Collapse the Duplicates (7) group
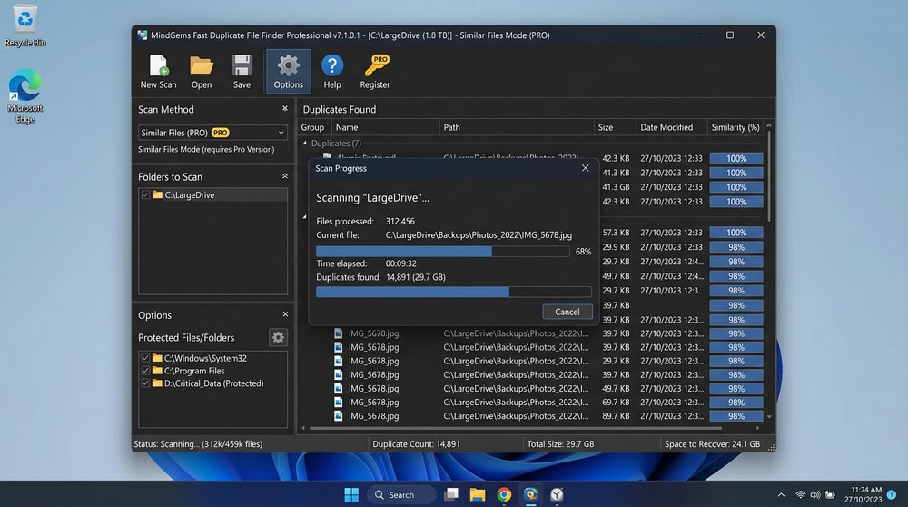This screenshot has width=908, height=507. [x=304, y=144]
